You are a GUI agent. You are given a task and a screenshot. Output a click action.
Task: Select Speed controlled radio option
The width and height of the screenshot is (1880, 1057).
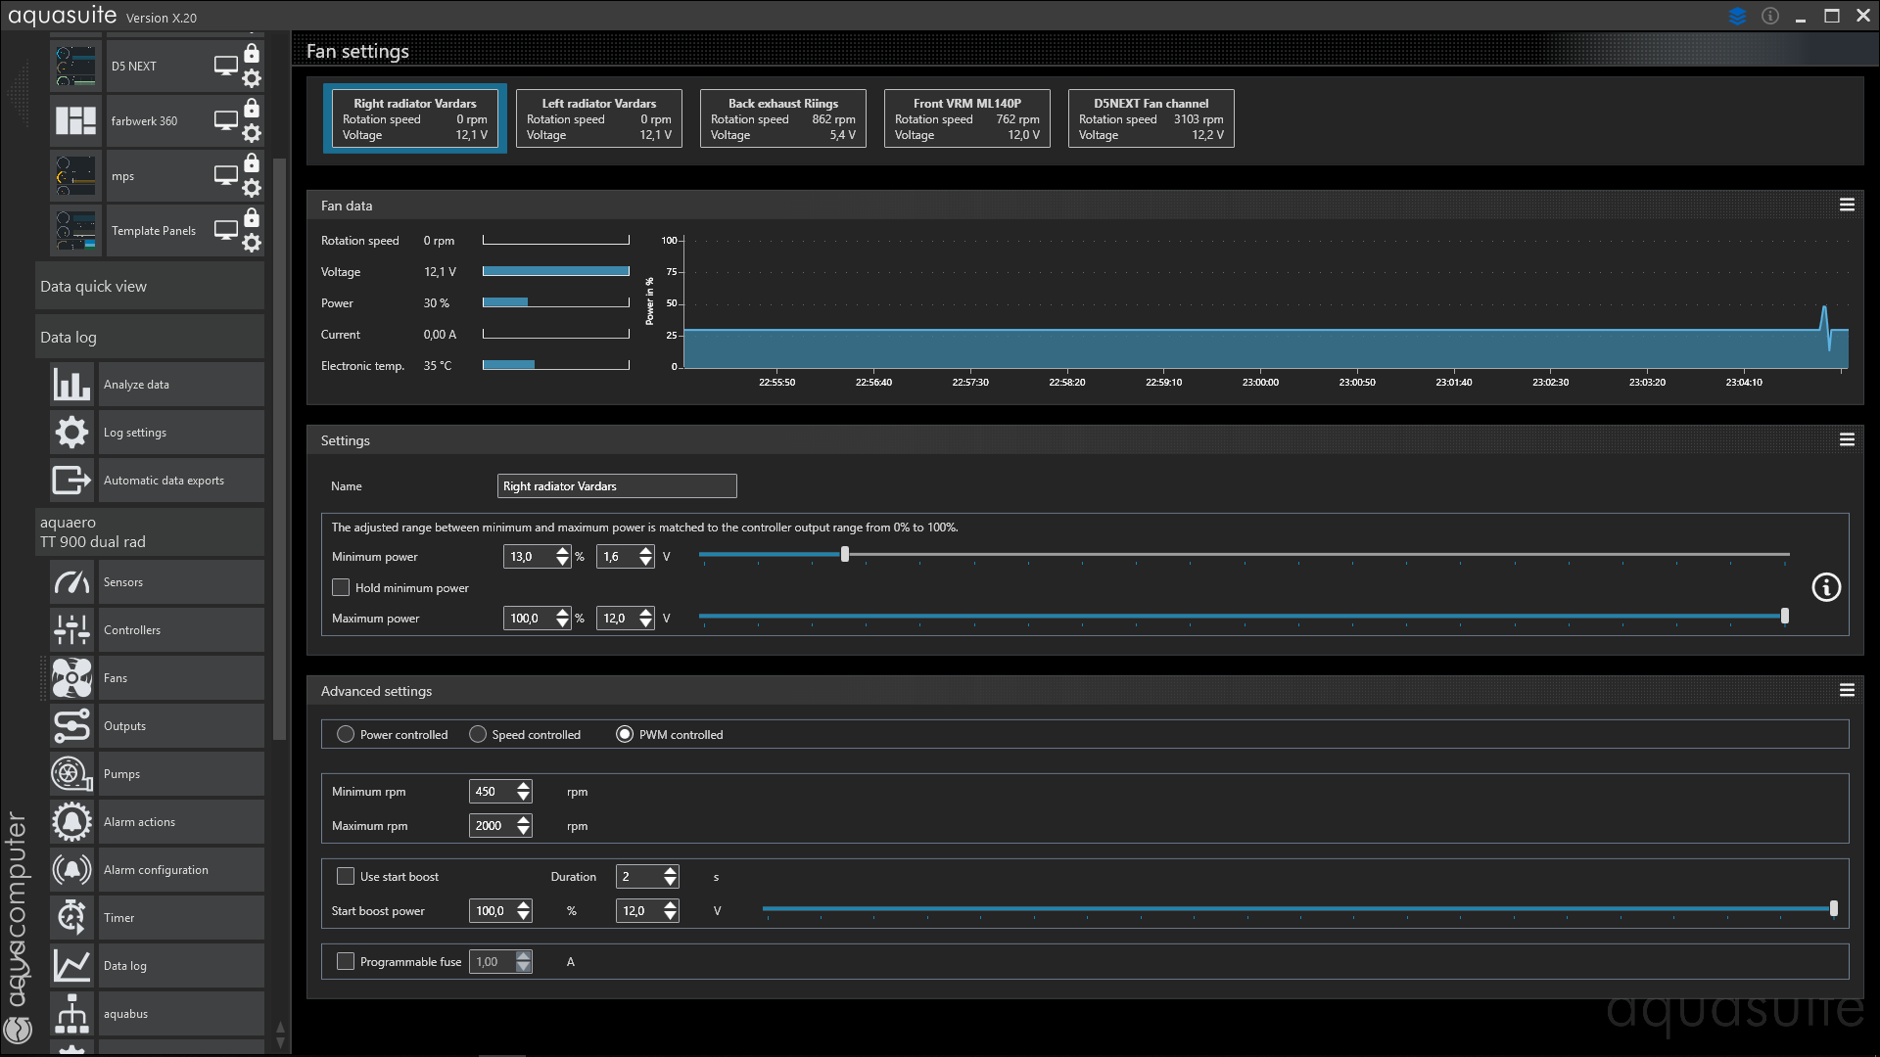click(x=478, y=735)
